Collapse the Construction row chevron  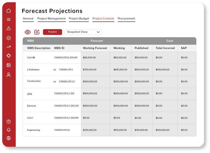55,82
